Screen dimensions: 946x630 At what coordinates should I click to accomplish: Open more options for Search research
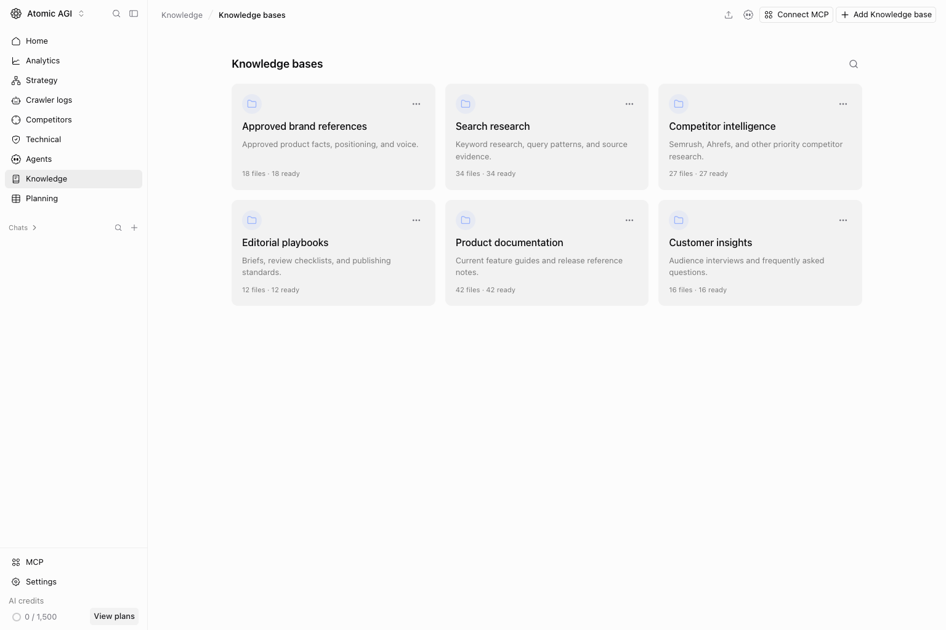pyautogui.click(x=629, y=104)
